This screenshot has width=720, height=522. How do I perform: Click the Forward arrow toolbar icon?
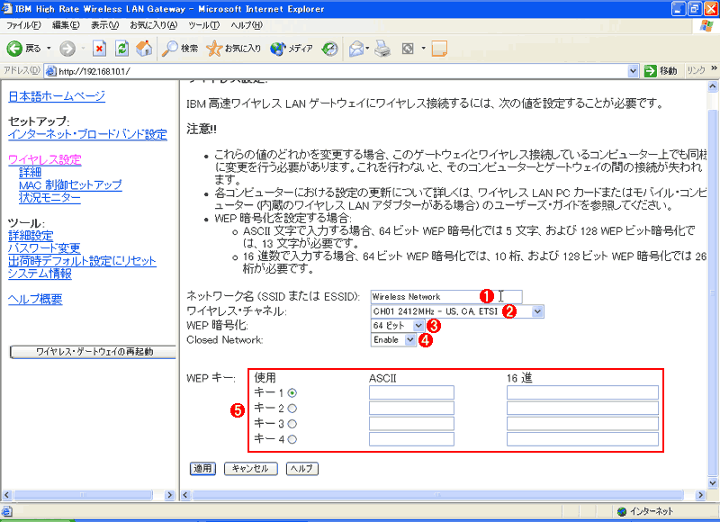tap(67, 49)
